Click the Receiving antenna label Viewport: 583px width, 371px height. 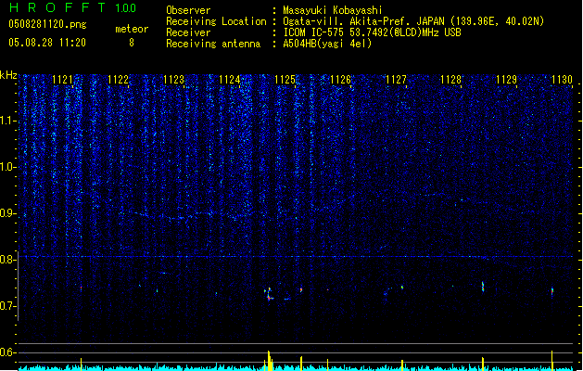point(213,44)
